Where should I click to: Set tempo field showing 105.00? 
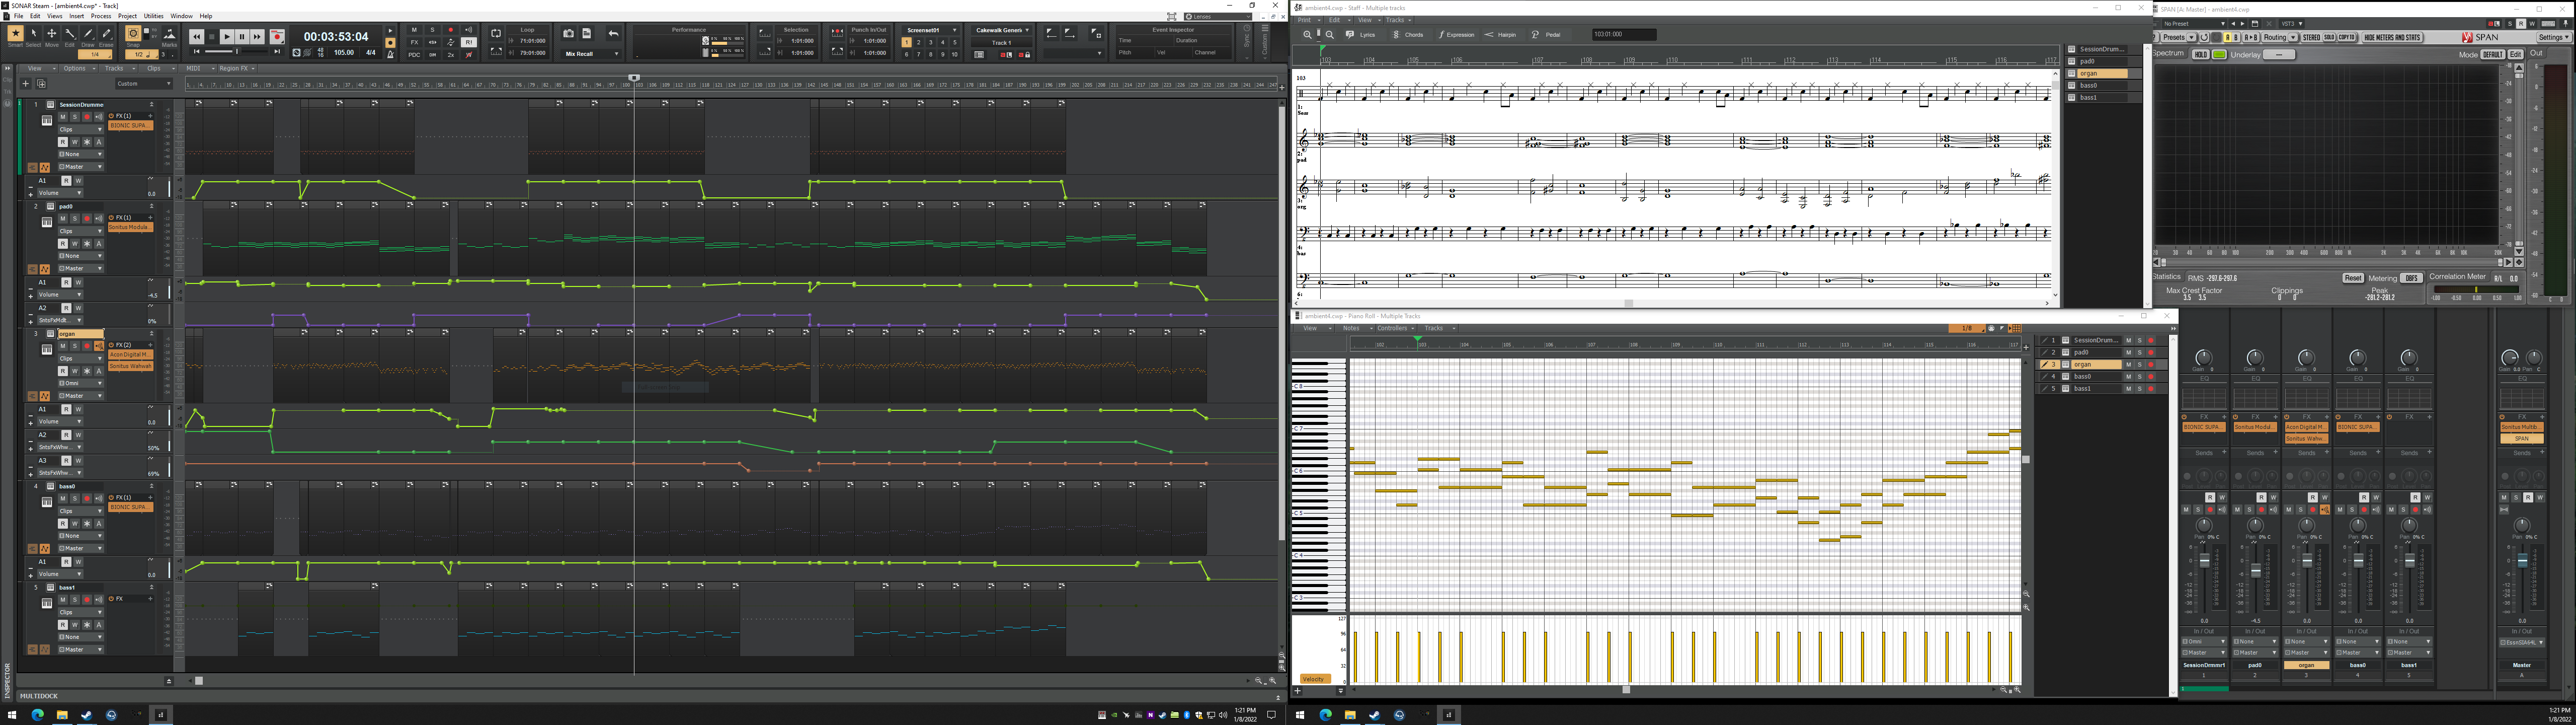[x=344, y=52]
